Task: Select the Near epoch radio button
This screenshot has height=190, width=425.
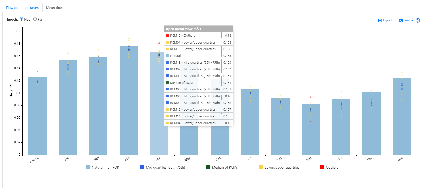Action: point(22,19)
